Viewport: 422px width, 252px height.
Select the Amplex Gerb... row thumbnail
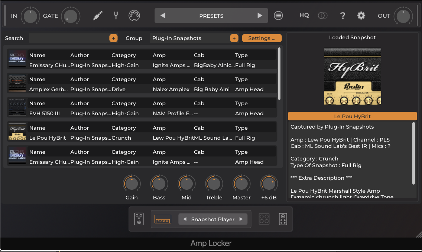(x=17, y=83)
